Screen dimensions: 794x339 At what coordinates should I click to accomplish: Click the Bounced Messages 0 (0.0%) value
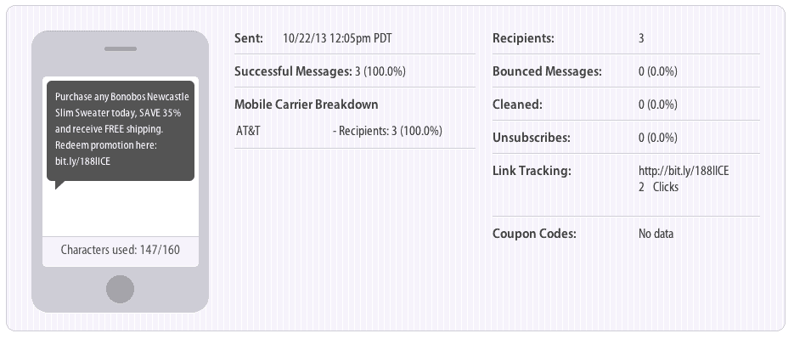tap(658, 71)
